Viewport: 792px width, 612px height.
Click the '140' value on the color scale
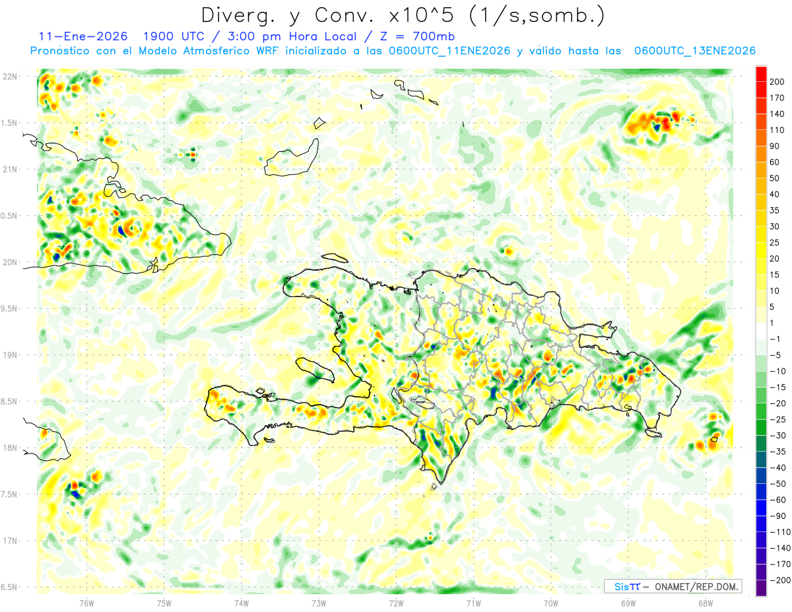click(777, 114)
